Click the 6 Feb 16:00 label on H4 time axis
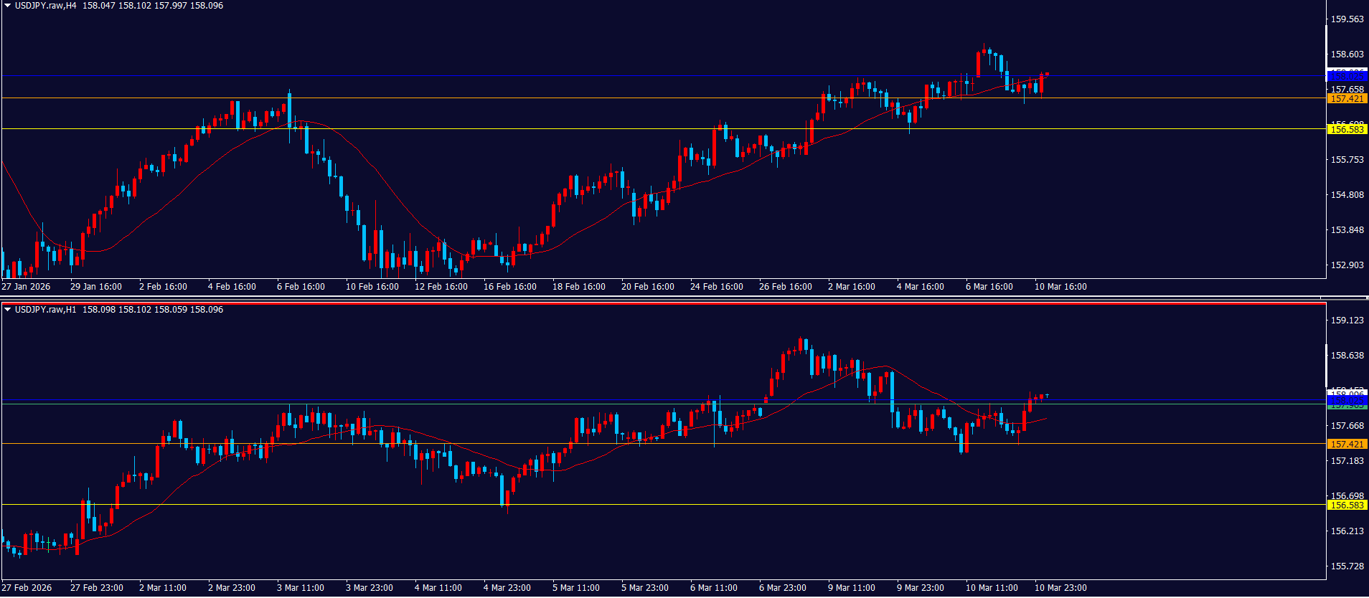This screenshot has width=1369, height=598. (301, 287)
